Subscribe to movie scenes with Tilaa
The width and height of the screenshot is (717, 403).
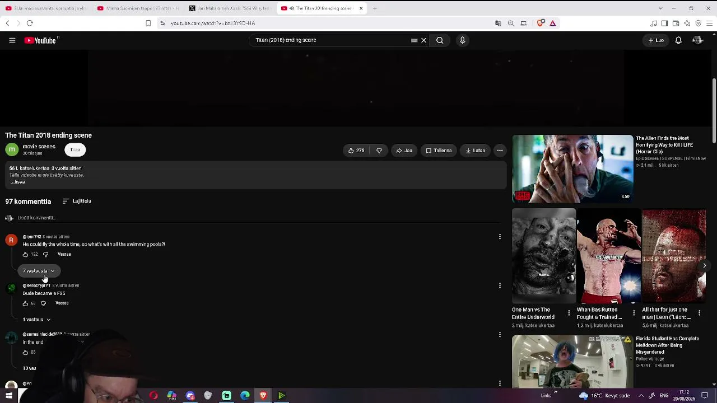(x=75, y=150)
